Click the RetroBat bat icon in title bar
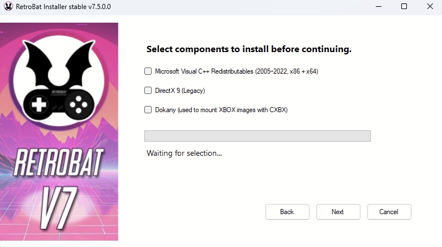Viewport: 442px width, 247px height. (8, 7)
